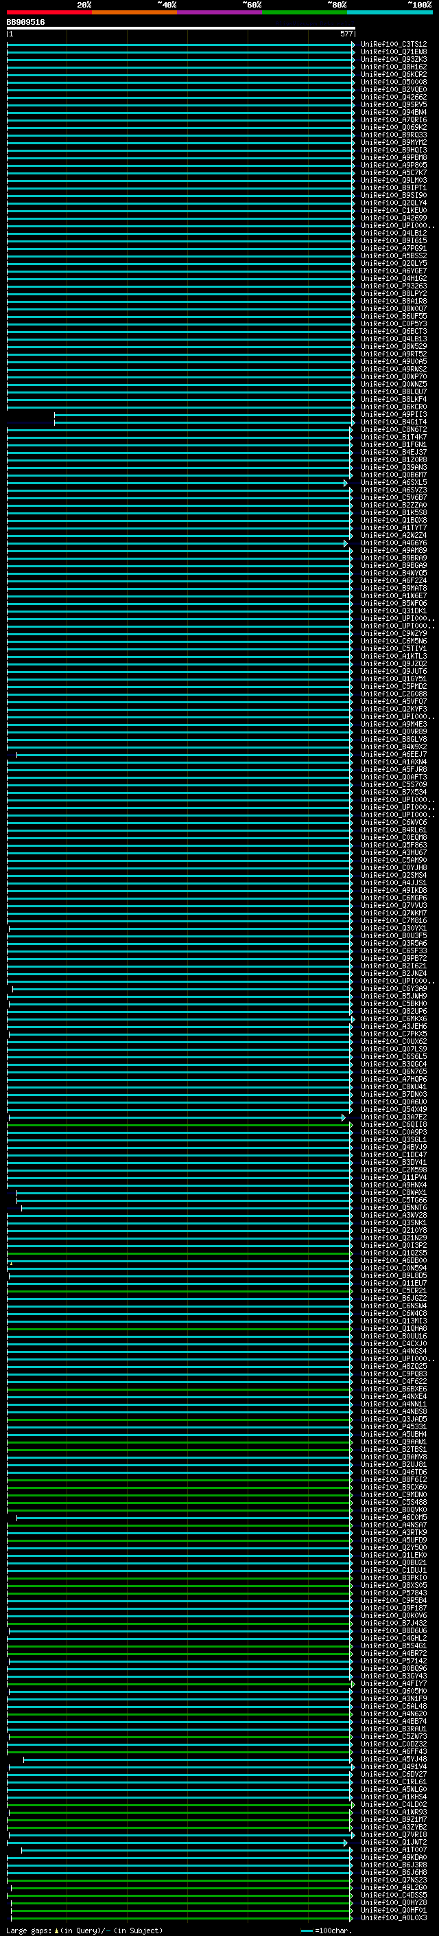The height and width of the screenshot is (1936, 439).
Task: Select the UniRef100_Q6KCR2 row label
Action: coord(394,74)
